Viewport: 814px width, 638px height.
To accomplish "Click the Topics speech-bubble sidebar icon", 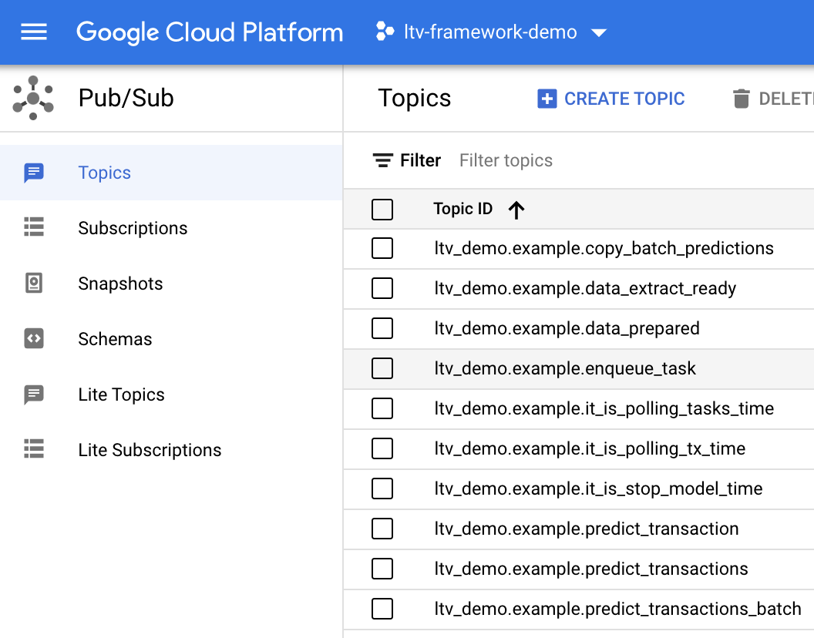I will [34, 173].
